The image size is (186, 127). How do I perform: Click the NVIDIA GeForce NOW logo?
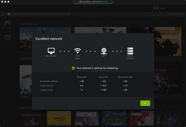(93, 2)
